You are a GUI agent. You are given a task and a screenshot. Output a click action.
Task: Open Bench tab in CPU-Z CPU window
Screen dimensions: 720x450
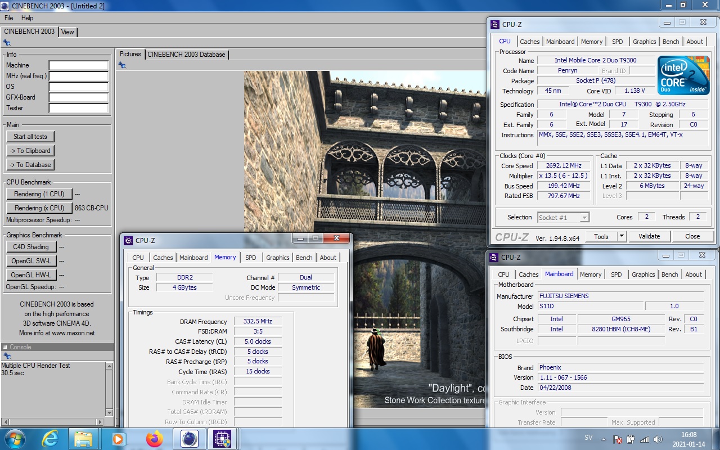pyautogui.click(x=671, y=42)
